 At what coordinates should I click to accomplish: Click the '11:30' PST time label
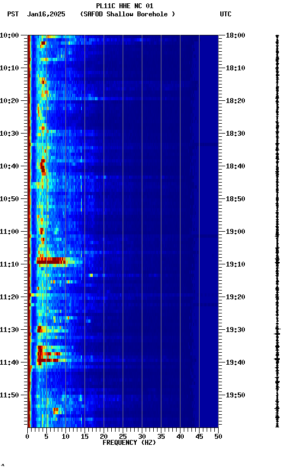(x=9, y=330)
